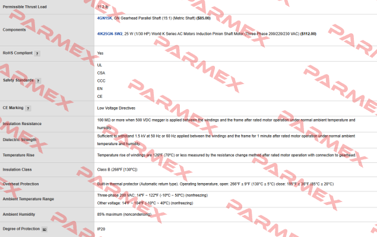Click the 'Class B (266°F [130°C])' value
Viewport: 377px width, 237px height.
(x=117, y=169)
